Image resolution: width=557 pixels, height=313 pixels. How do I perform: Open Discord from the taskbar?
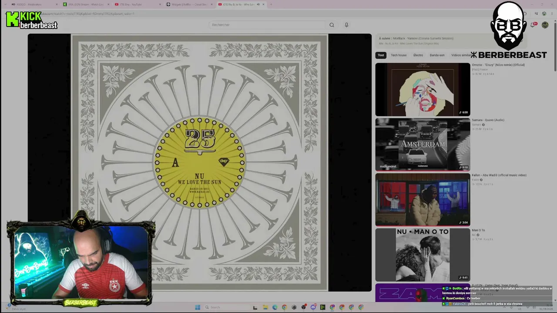click(313, 307)
